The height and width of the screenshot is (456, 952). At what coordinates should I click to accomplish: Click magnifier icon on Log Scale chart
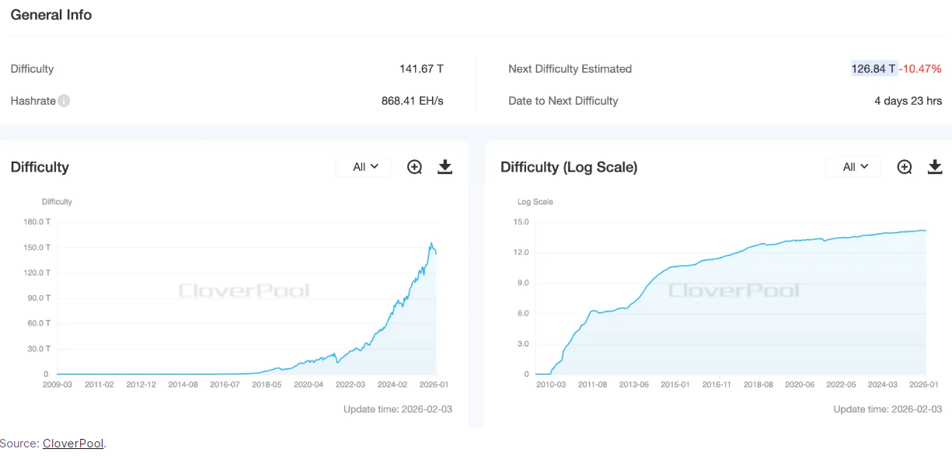(905, 167)
